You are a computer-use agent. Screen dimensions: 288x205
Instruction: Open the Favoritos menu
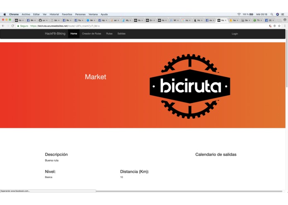[67, 14]
